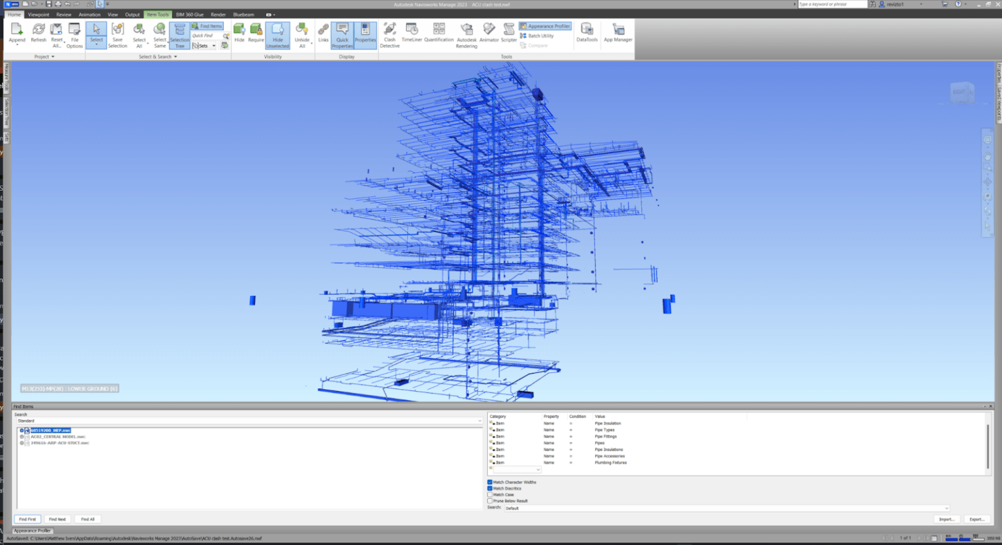The image size is (1002, 545).
Task: Open the App Manager
Action: tap(617, 34)
